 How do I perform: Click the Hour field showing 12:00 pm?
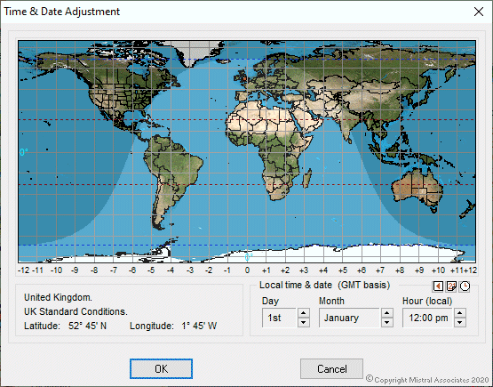click(427, 318)
